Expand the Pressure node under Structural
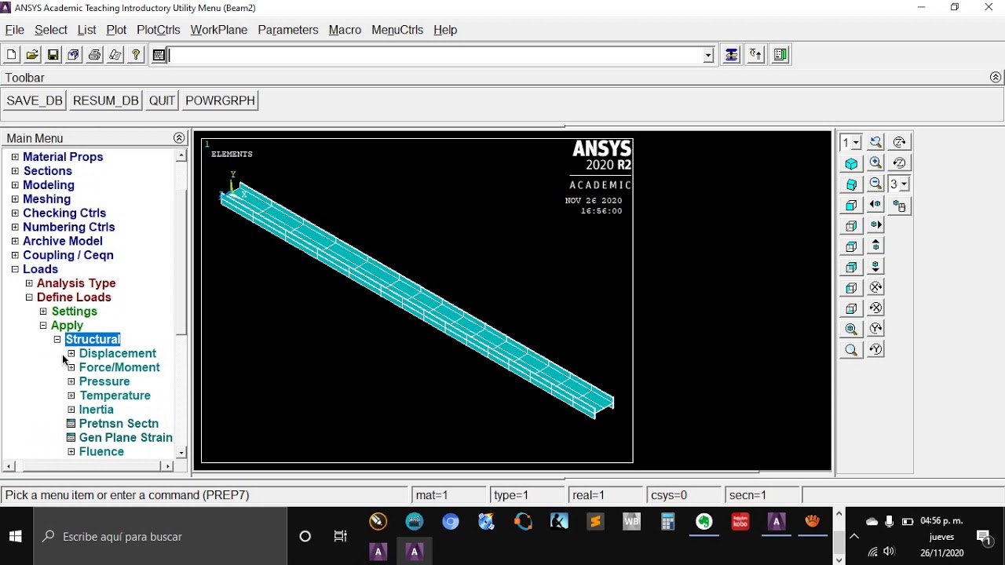This screenshot has width=1005, height=565. coord(71,381)
